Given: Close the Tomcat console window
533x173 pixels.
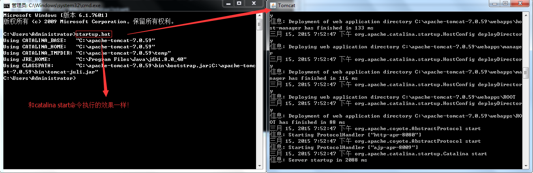Looking at the screenshot, I should (x=521, y=3).
